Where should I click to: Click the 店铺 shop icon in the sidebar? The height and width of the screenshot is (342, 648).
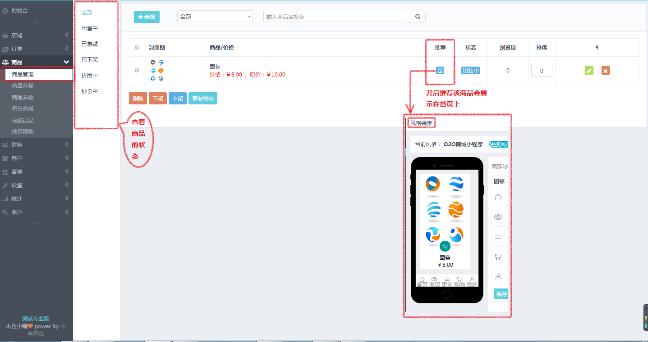click(5, 35)
